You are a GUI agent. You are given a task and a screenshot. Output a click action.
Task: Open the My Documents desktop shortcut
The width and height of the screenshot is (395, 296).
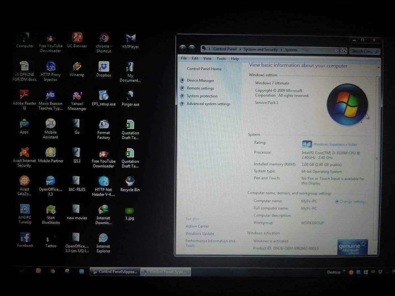(x=130, y=72)
